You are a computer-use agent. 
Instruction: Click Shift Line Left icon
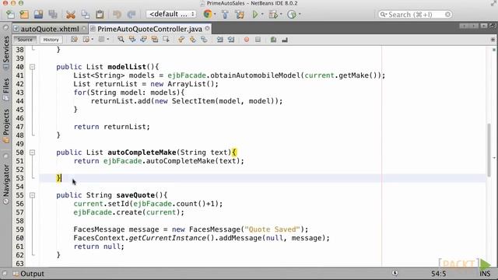(x=219, y=40)
